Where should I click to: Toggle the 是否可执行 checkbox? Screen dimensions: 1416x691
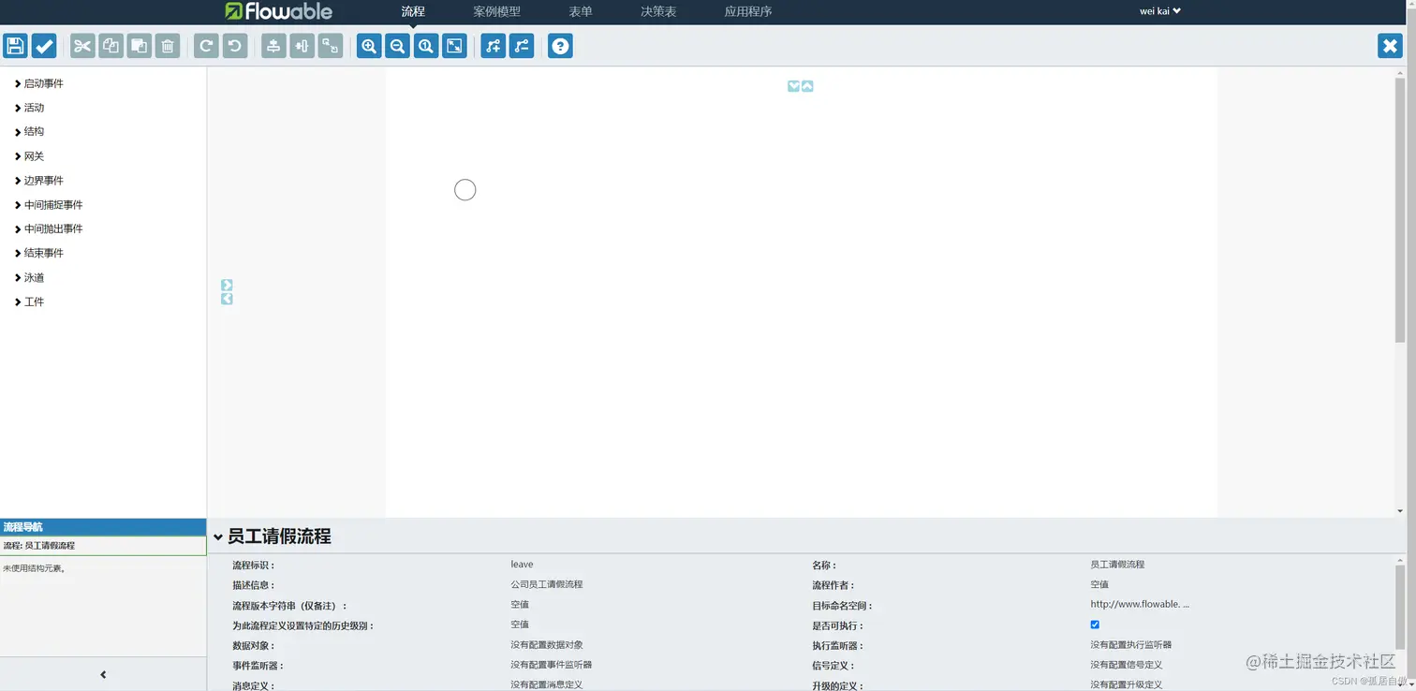click(x=1095, y=625)
